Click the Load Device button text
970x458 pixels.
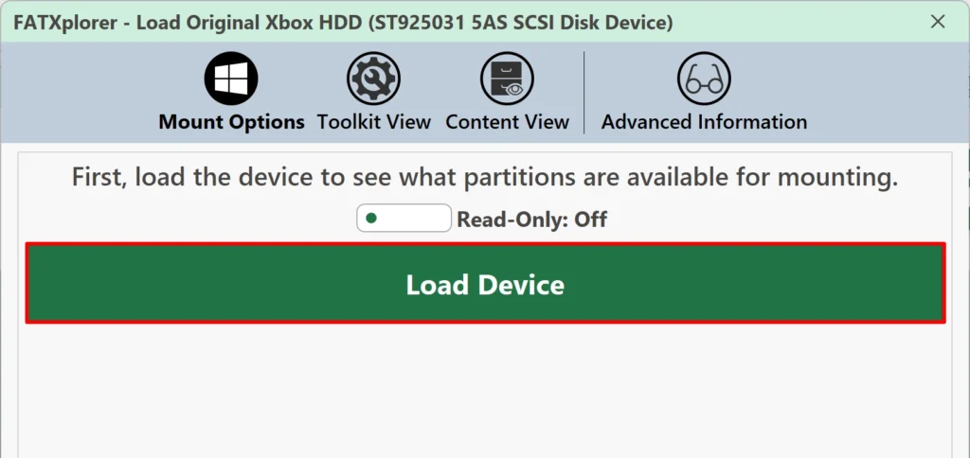(x=485, y=285)
